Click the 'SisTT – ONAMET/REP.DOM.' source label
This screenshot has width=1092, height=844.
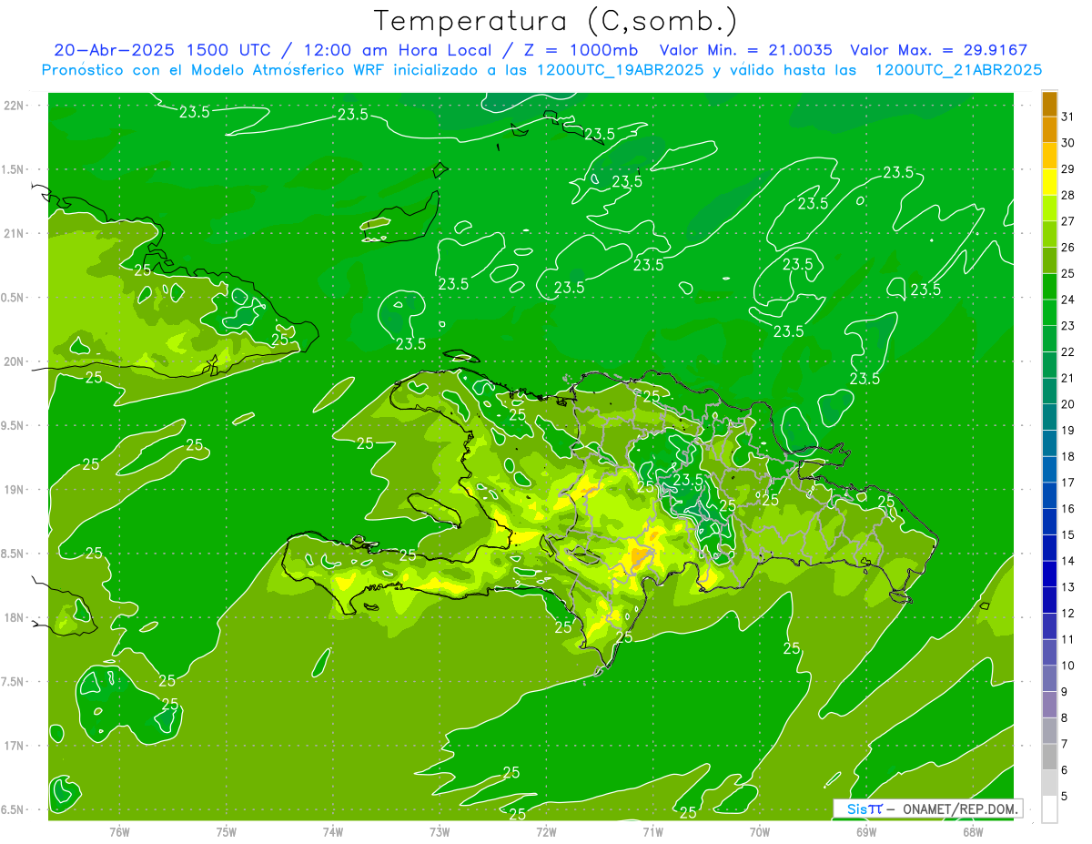(927, 808)
